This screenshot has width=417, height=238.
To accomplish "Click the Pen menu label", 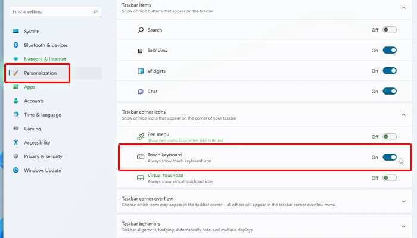I will (x=158, y=134).
